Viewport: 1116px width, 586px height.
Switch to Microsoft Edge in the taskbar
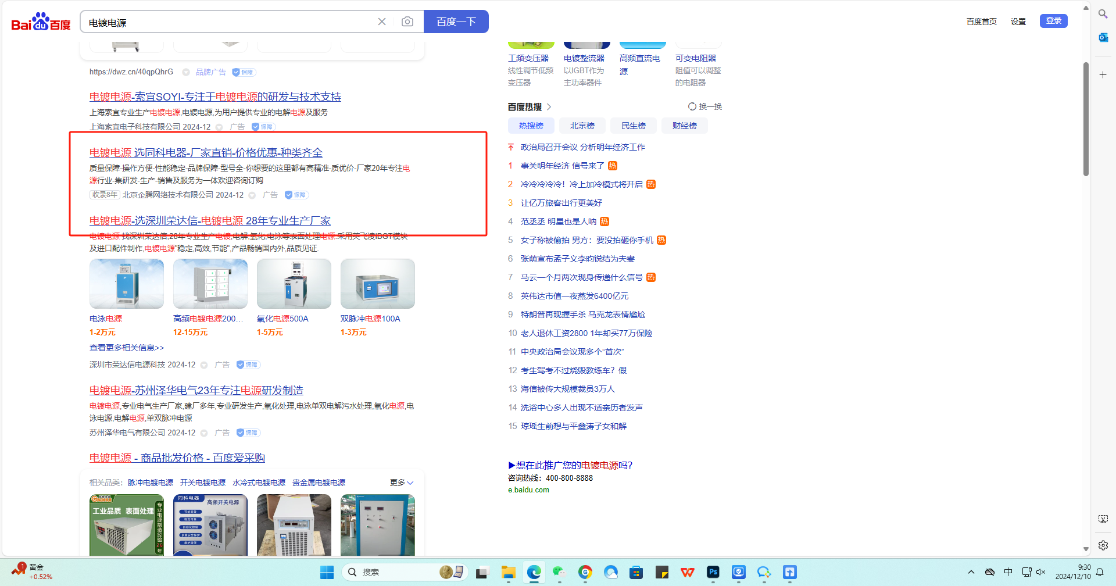pos(534,573)
